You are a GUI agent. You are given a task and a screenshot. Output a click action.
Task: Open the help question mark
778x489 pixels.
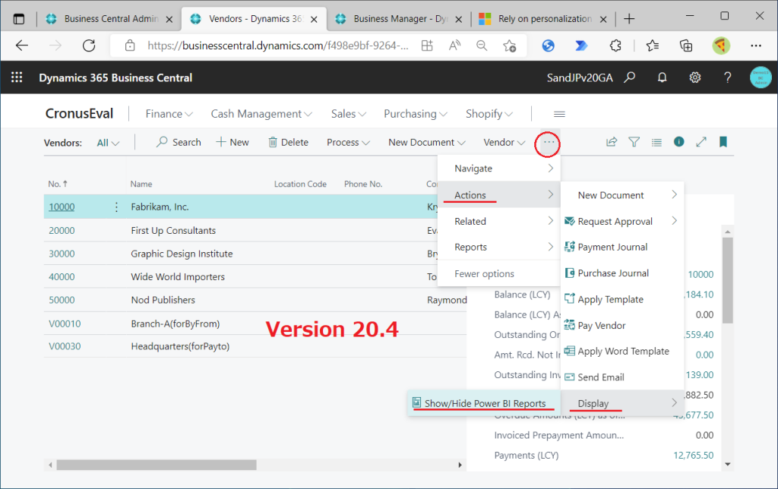[727, 77]
